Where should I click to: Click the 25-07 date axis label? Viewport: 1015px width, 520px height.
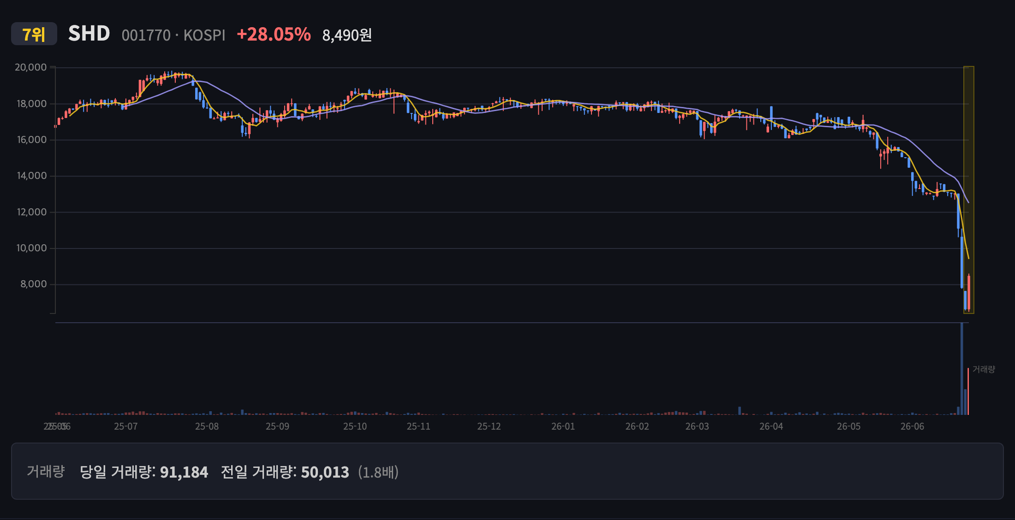point(126,426)
